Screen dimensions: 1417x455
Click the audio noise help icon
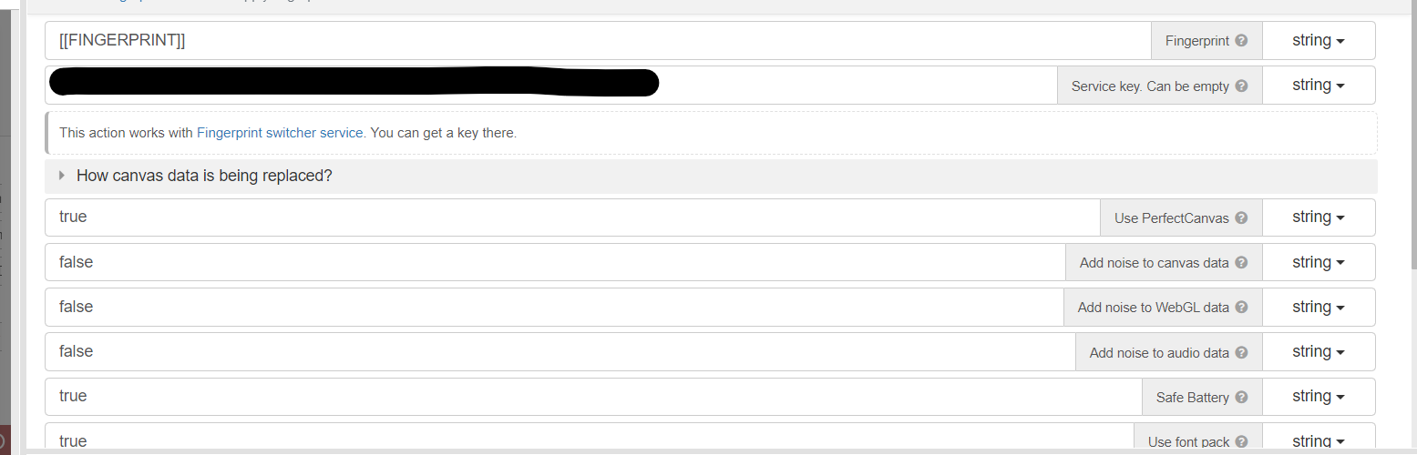pyautogui.click(x=1242, y=352)
